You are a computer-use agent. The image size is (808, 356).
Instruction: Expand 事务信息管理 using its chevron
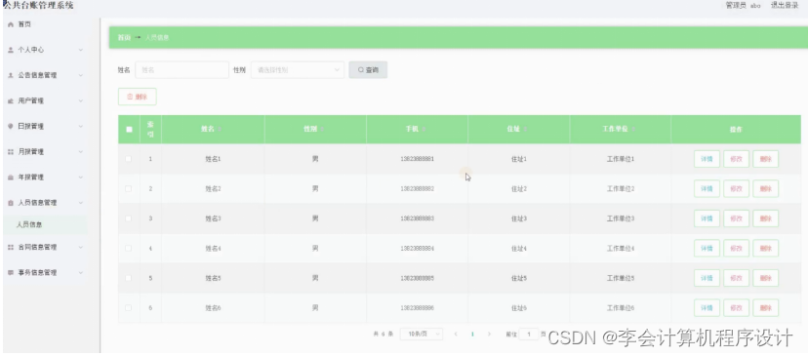click(x=81, y=272)
